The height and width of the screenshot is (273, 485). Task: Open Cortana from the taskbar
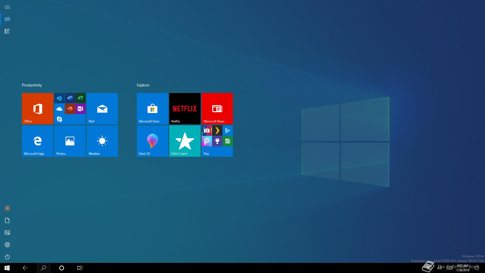click(62, 268)
